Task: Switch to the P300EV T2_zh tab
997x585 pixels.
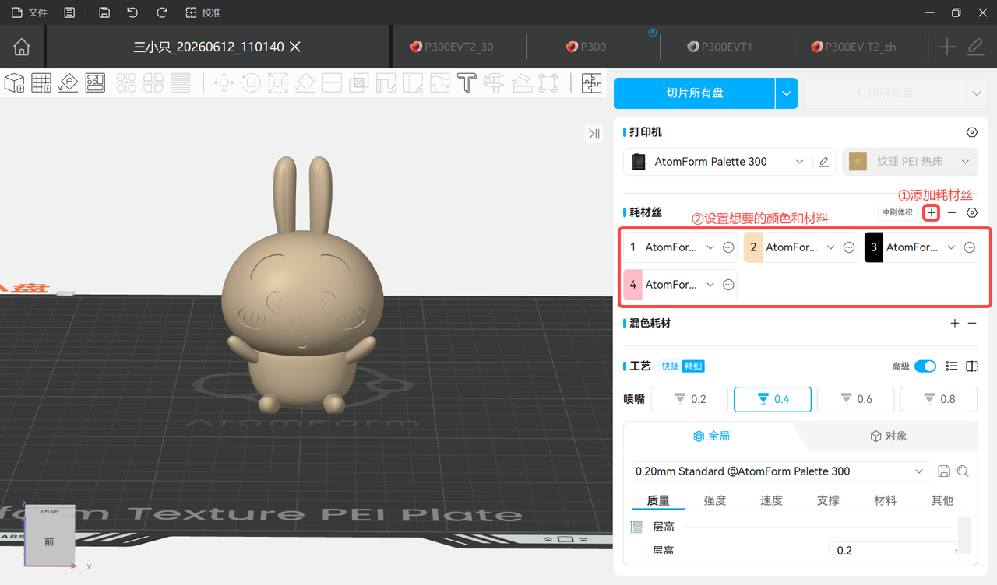Action: pyautogui.click(x=854, y=47)
